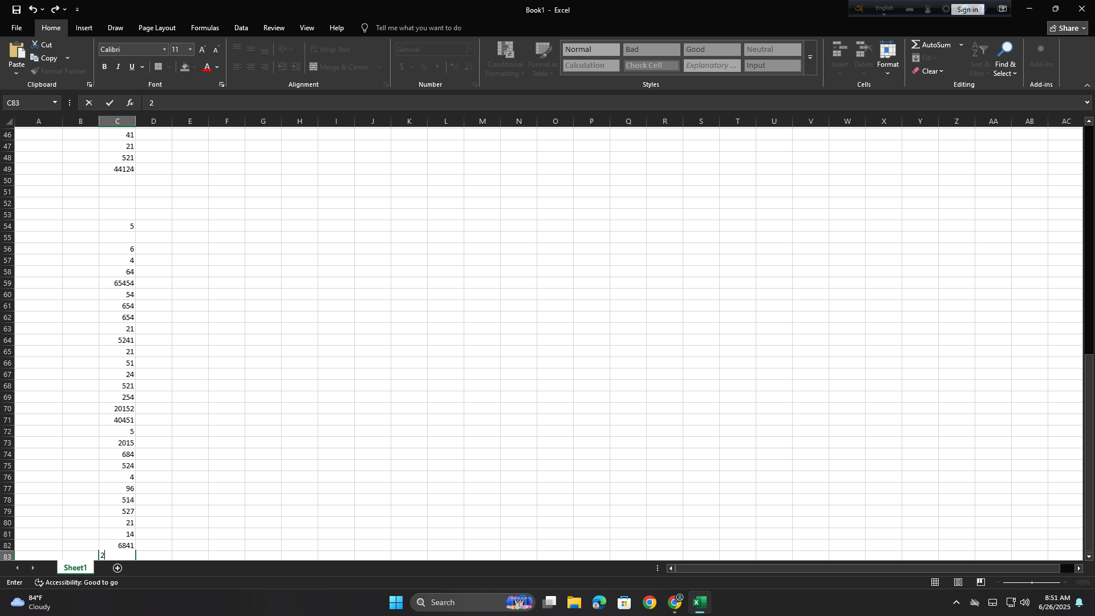1095x616 pixels.
Task: Open the font size dropdown arrow
Action: pyautogui.click(x=190, y=50)
